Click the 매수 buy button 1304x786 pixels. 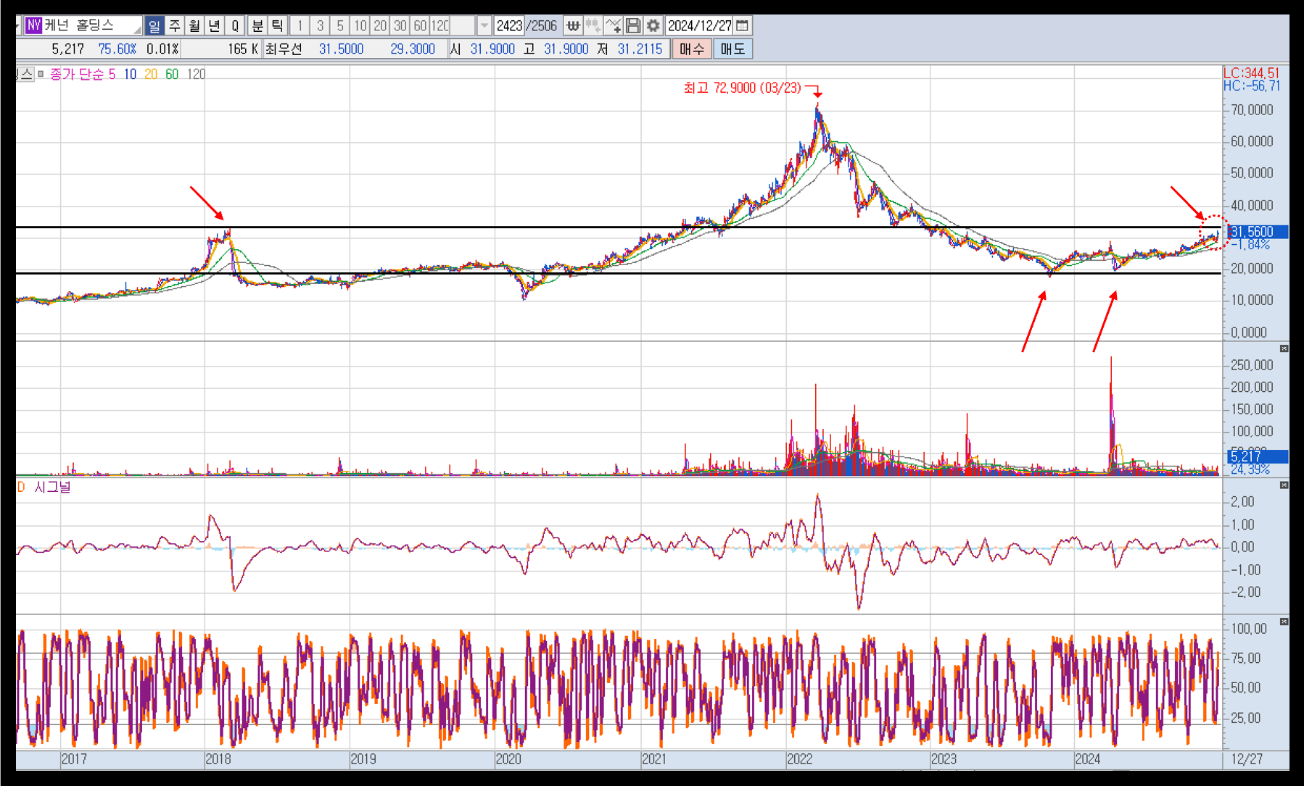(692, 49)
